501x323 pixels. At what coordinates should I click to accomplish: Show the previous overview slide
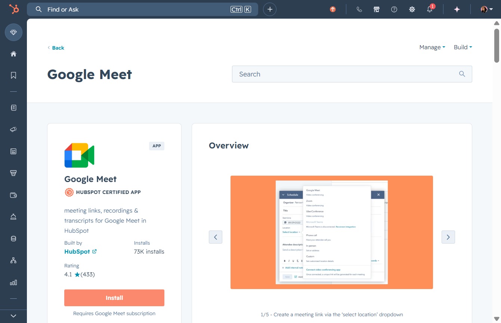click(216, 237)
